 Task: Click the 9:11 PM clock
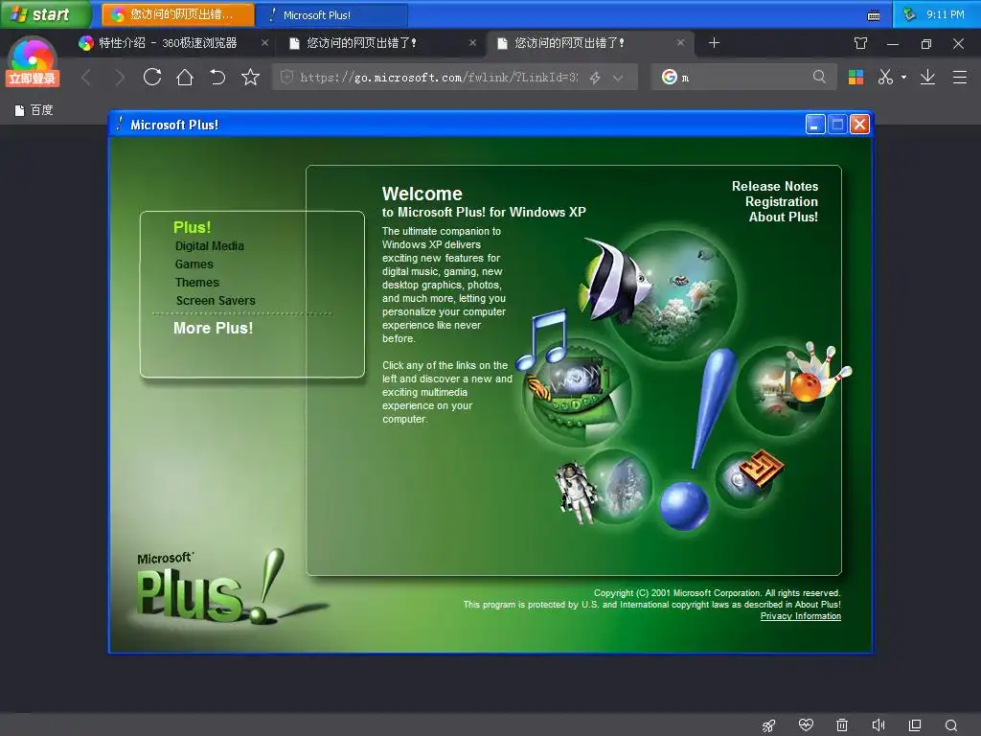pyautogui.click(x=946, y=14)
